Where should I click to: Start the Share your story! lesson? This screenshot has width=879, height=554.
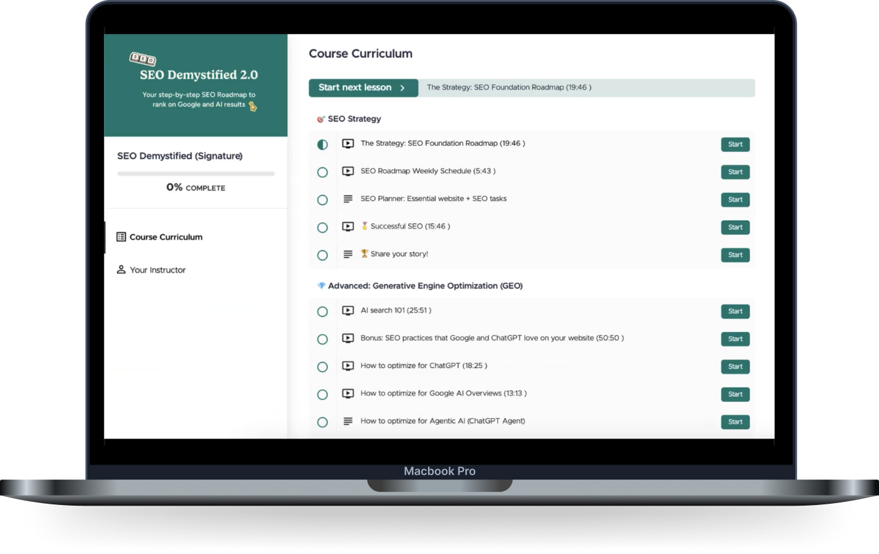tap(735, 255)
